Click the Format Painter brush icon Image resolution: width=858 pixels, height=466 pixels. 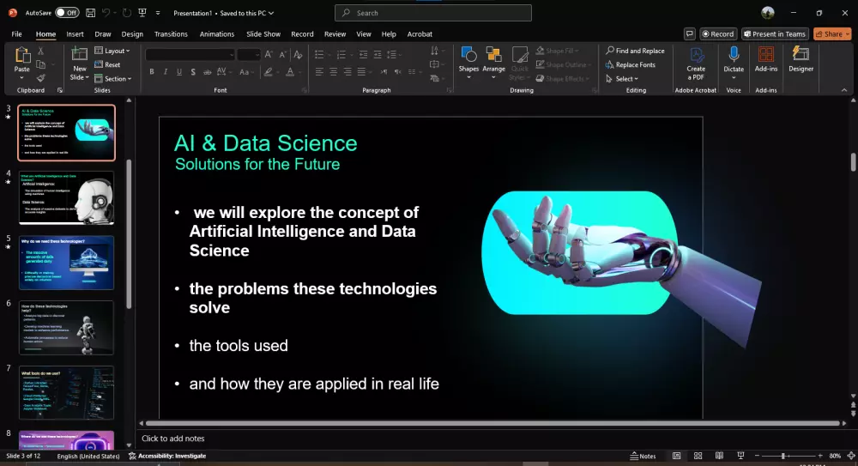point(40,78)
